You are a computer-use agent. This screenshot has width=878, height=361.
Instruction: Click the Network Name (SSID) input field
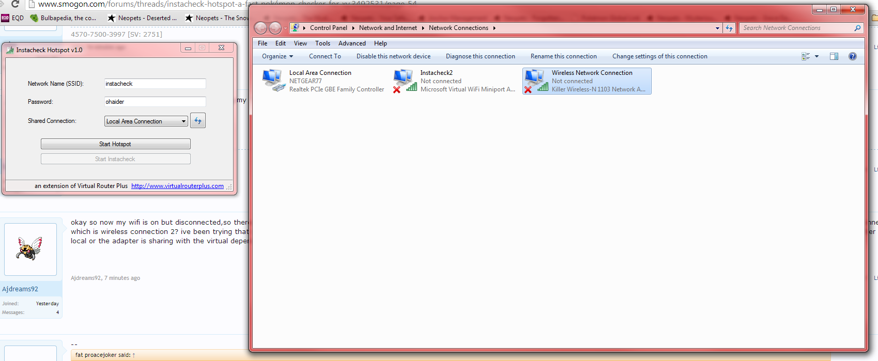click(x=155, y=84)
